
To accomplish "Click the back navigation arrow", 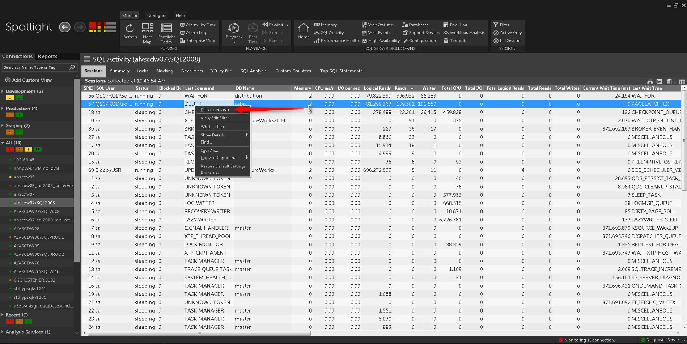I will [x=65, y=27].
